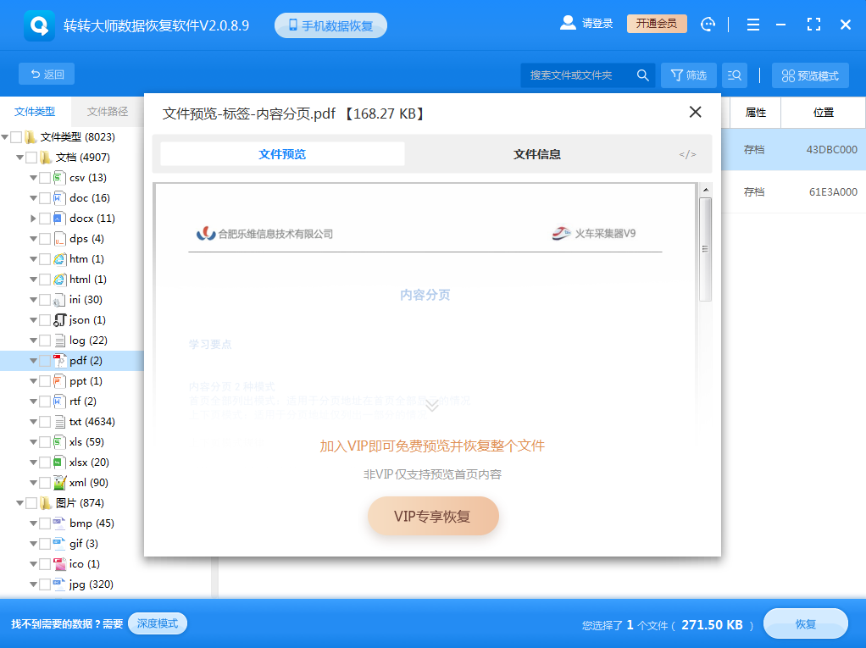Check the 文档 (4907) checkbox
Image resolution: width=866 pixels, height=648 pixels.
pos(31,158)
